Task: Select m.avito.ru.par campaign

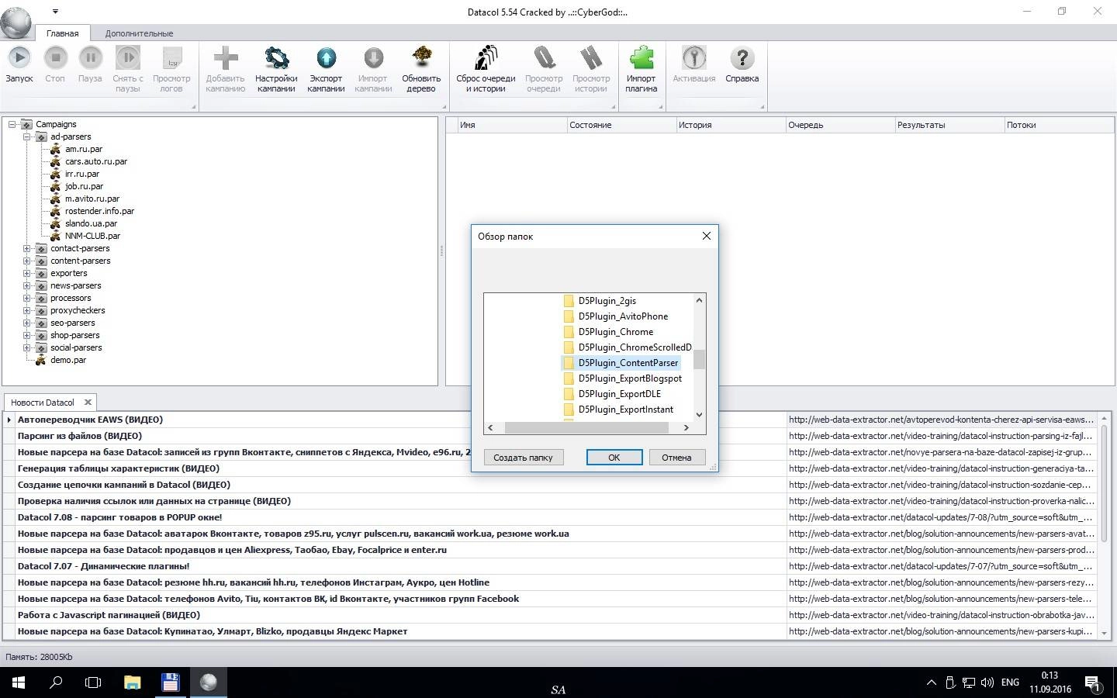Action: [x=92, y=199]
